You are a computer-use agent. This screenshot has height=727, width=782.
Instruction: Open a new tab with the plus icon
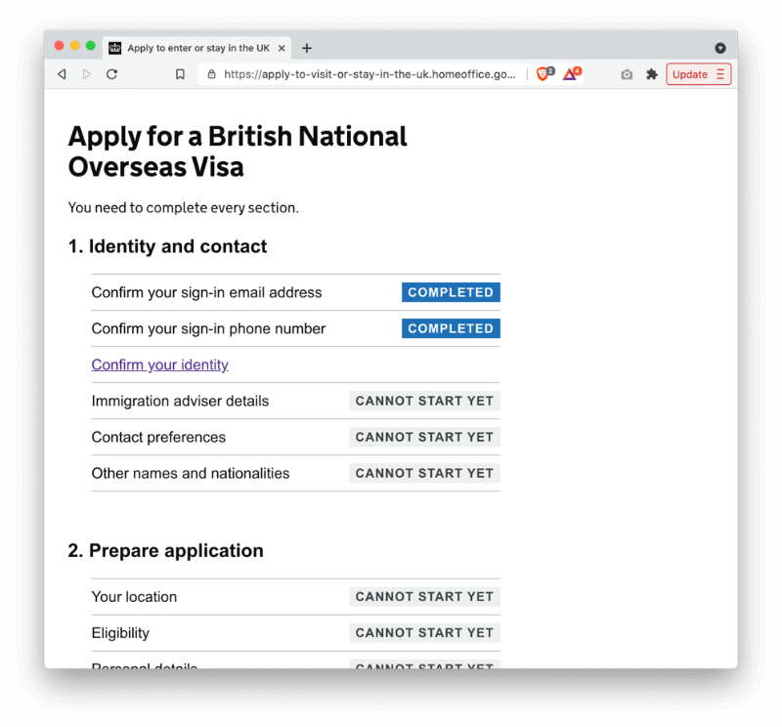[x=307, y=48]
